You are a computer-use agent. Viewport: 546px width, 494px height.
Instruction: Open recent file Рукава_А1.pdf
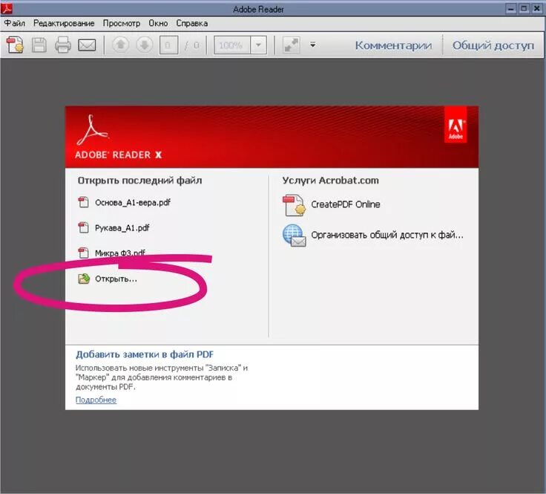point(122,228)
